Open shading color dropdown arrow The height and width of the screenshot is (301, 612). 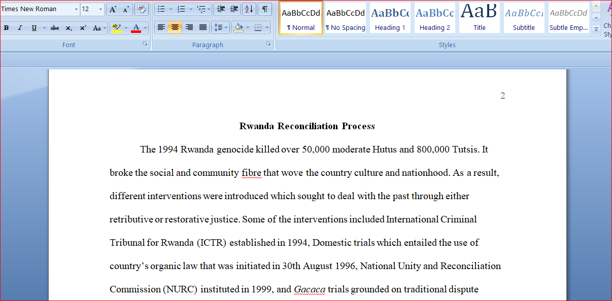pos(247,27)
